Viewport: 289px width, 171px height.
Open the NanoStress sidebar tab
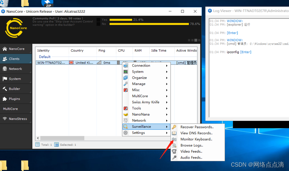(x=16, y=119)
